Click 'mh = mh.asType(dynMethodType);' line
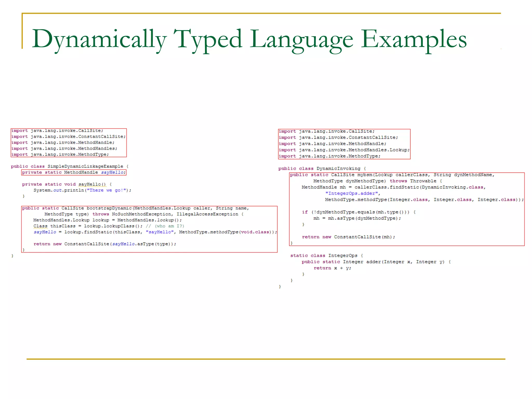This screenshot has width=532, height=399. pos(357,219)
